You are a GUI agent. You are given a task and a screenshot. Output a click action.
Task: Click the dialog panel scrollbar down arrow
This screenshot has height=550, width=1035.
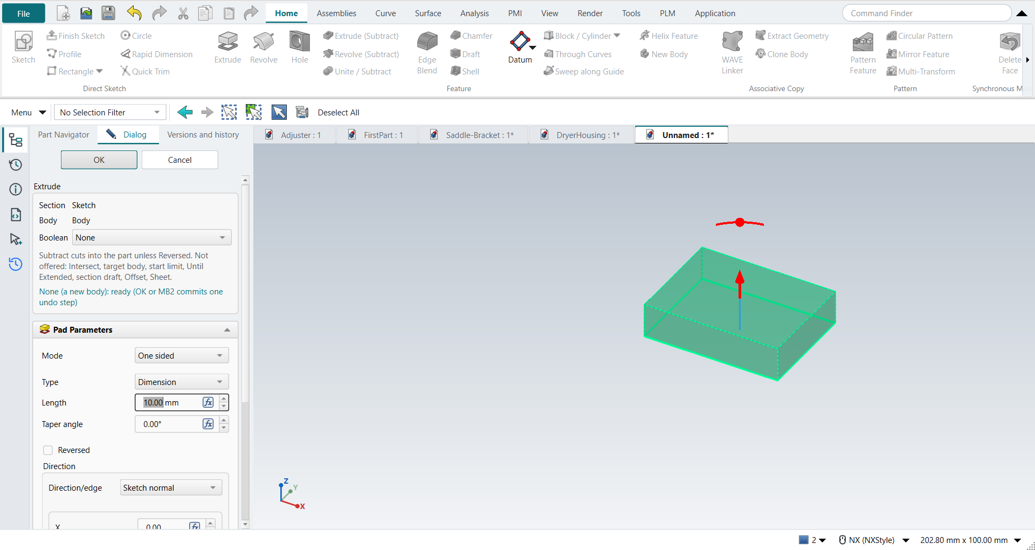pos(245,524)
